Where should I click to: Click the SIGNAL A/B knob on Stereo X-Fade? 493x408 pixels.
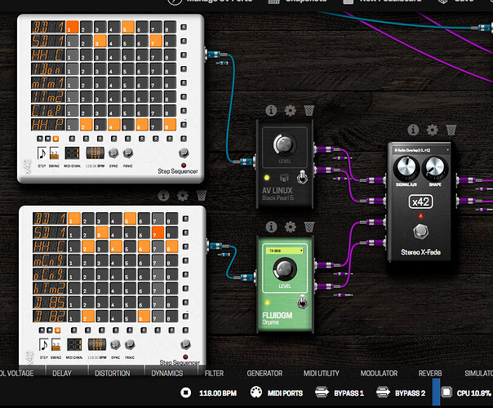tap(406, 167)
